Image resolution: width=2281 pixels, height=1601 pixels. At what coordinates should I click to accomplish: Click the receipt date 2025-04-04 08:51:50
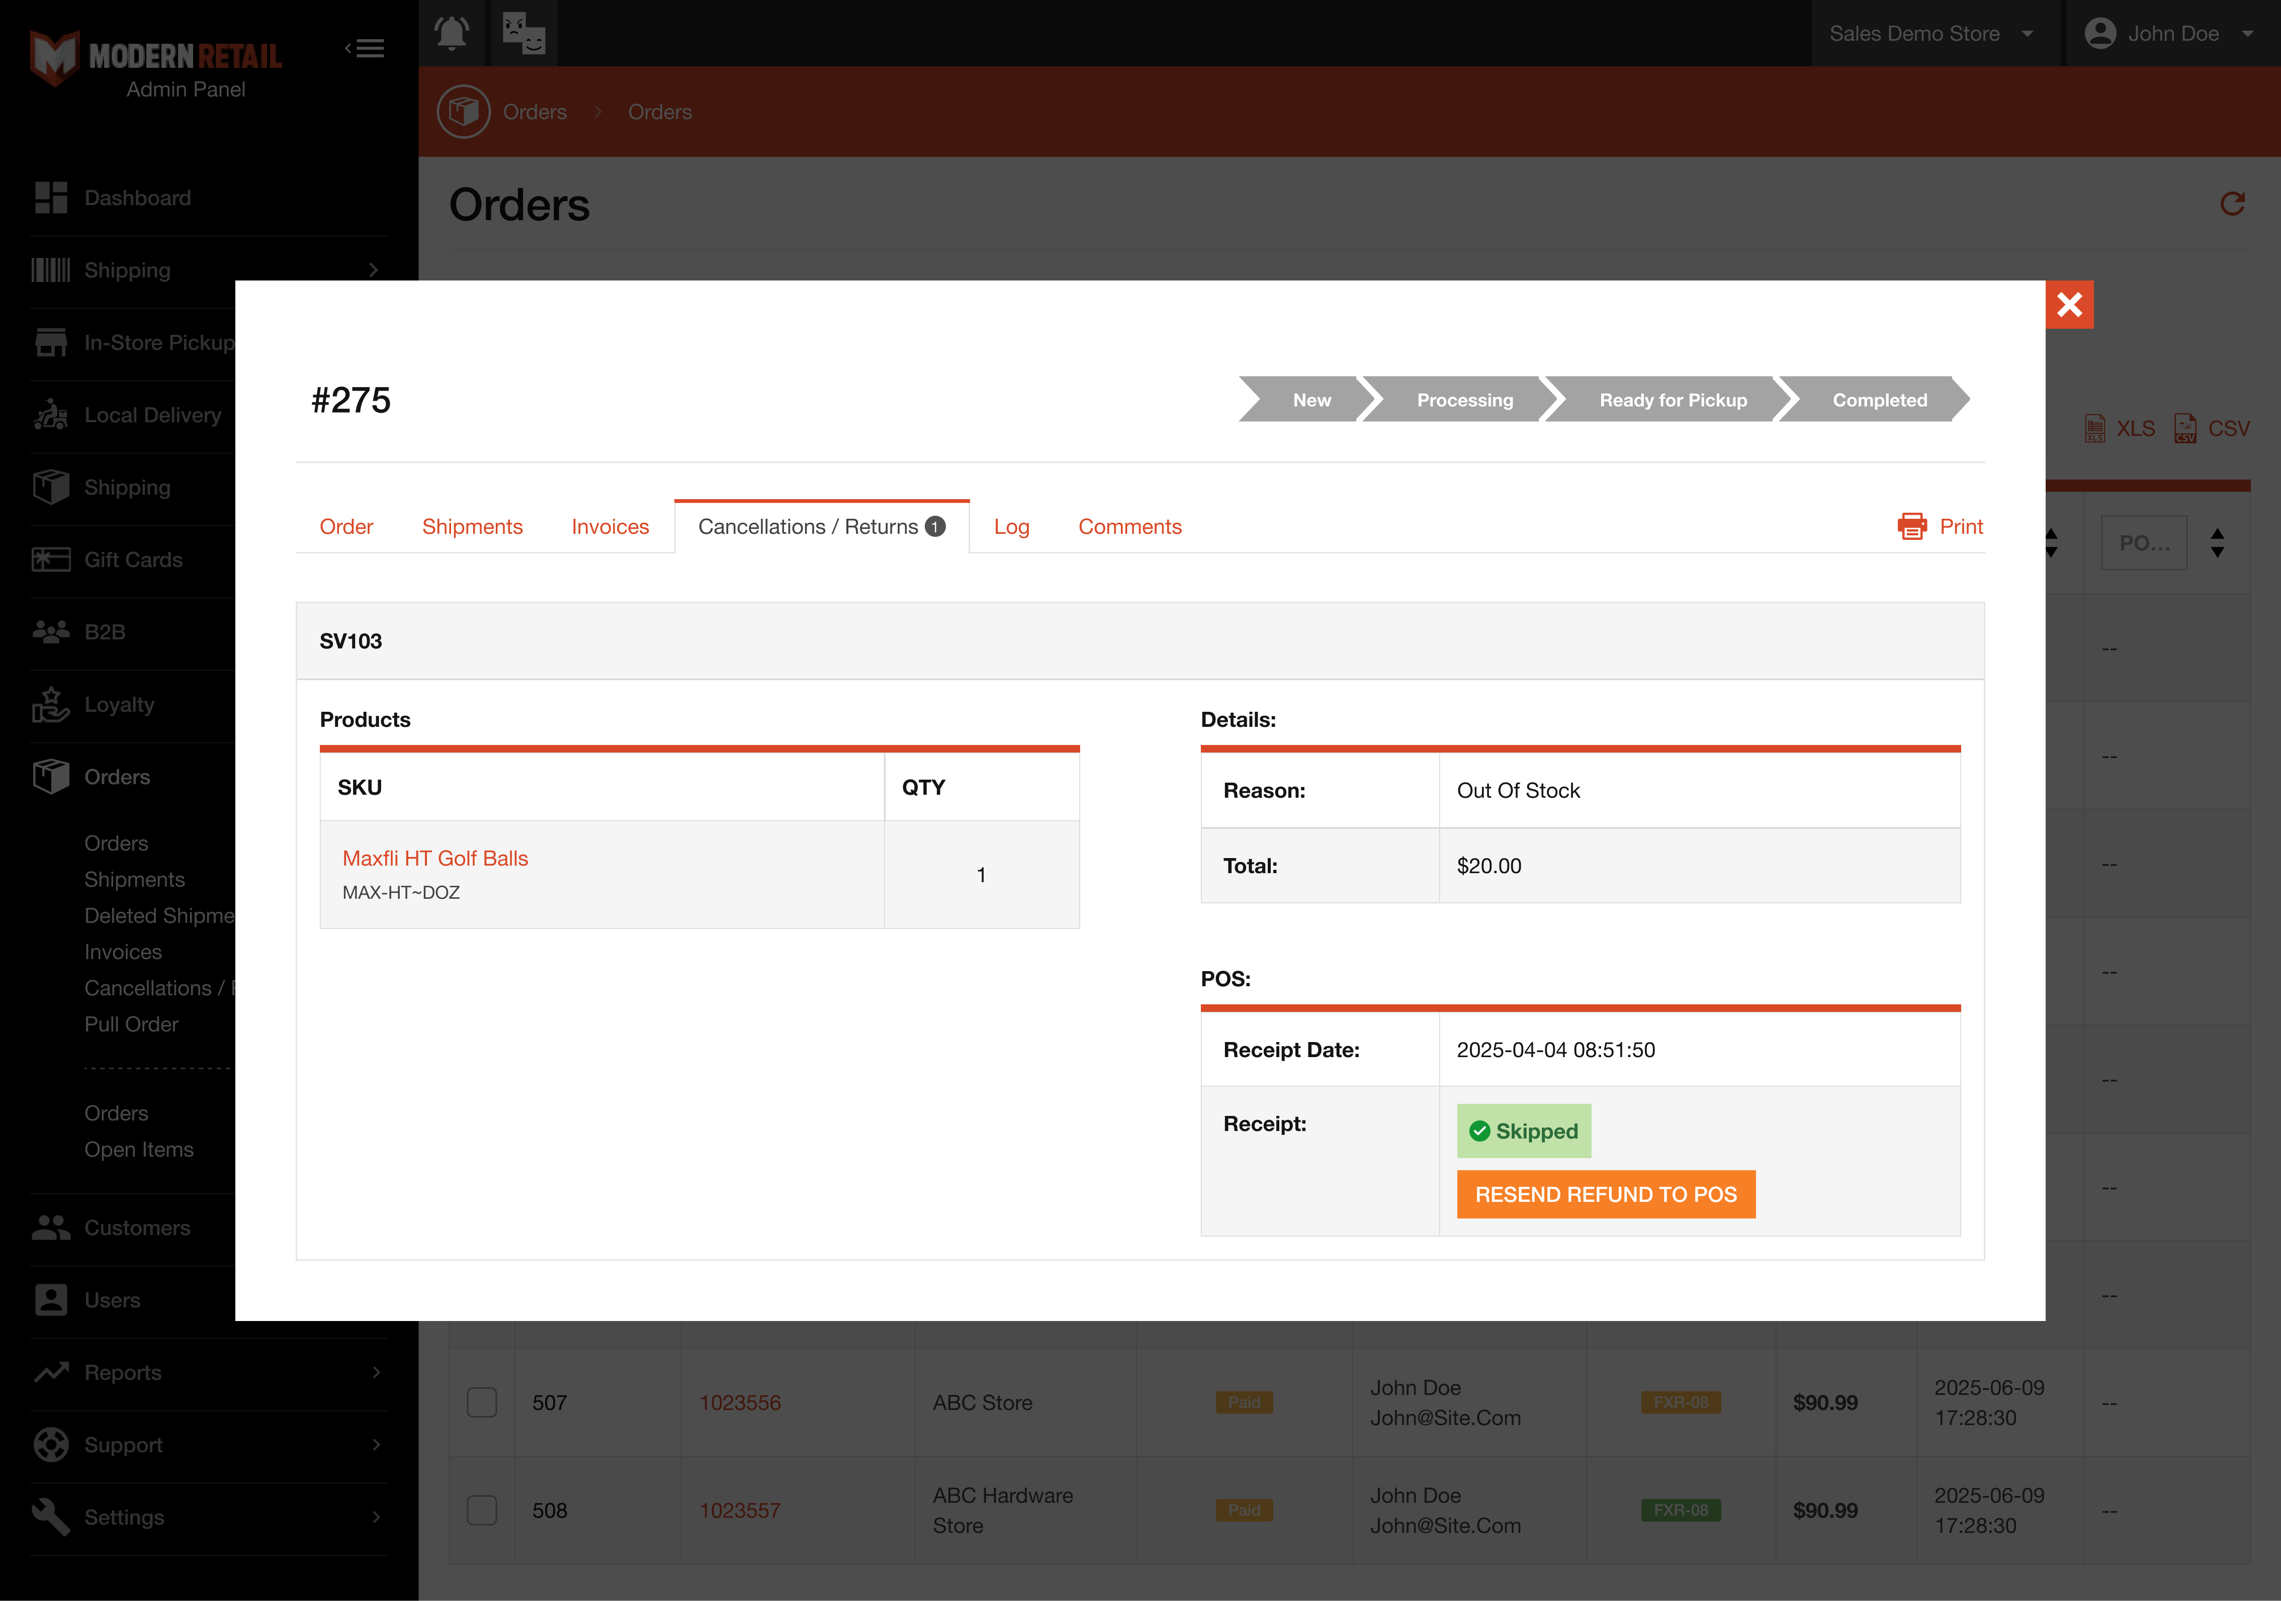[x=1556, y=1050]
